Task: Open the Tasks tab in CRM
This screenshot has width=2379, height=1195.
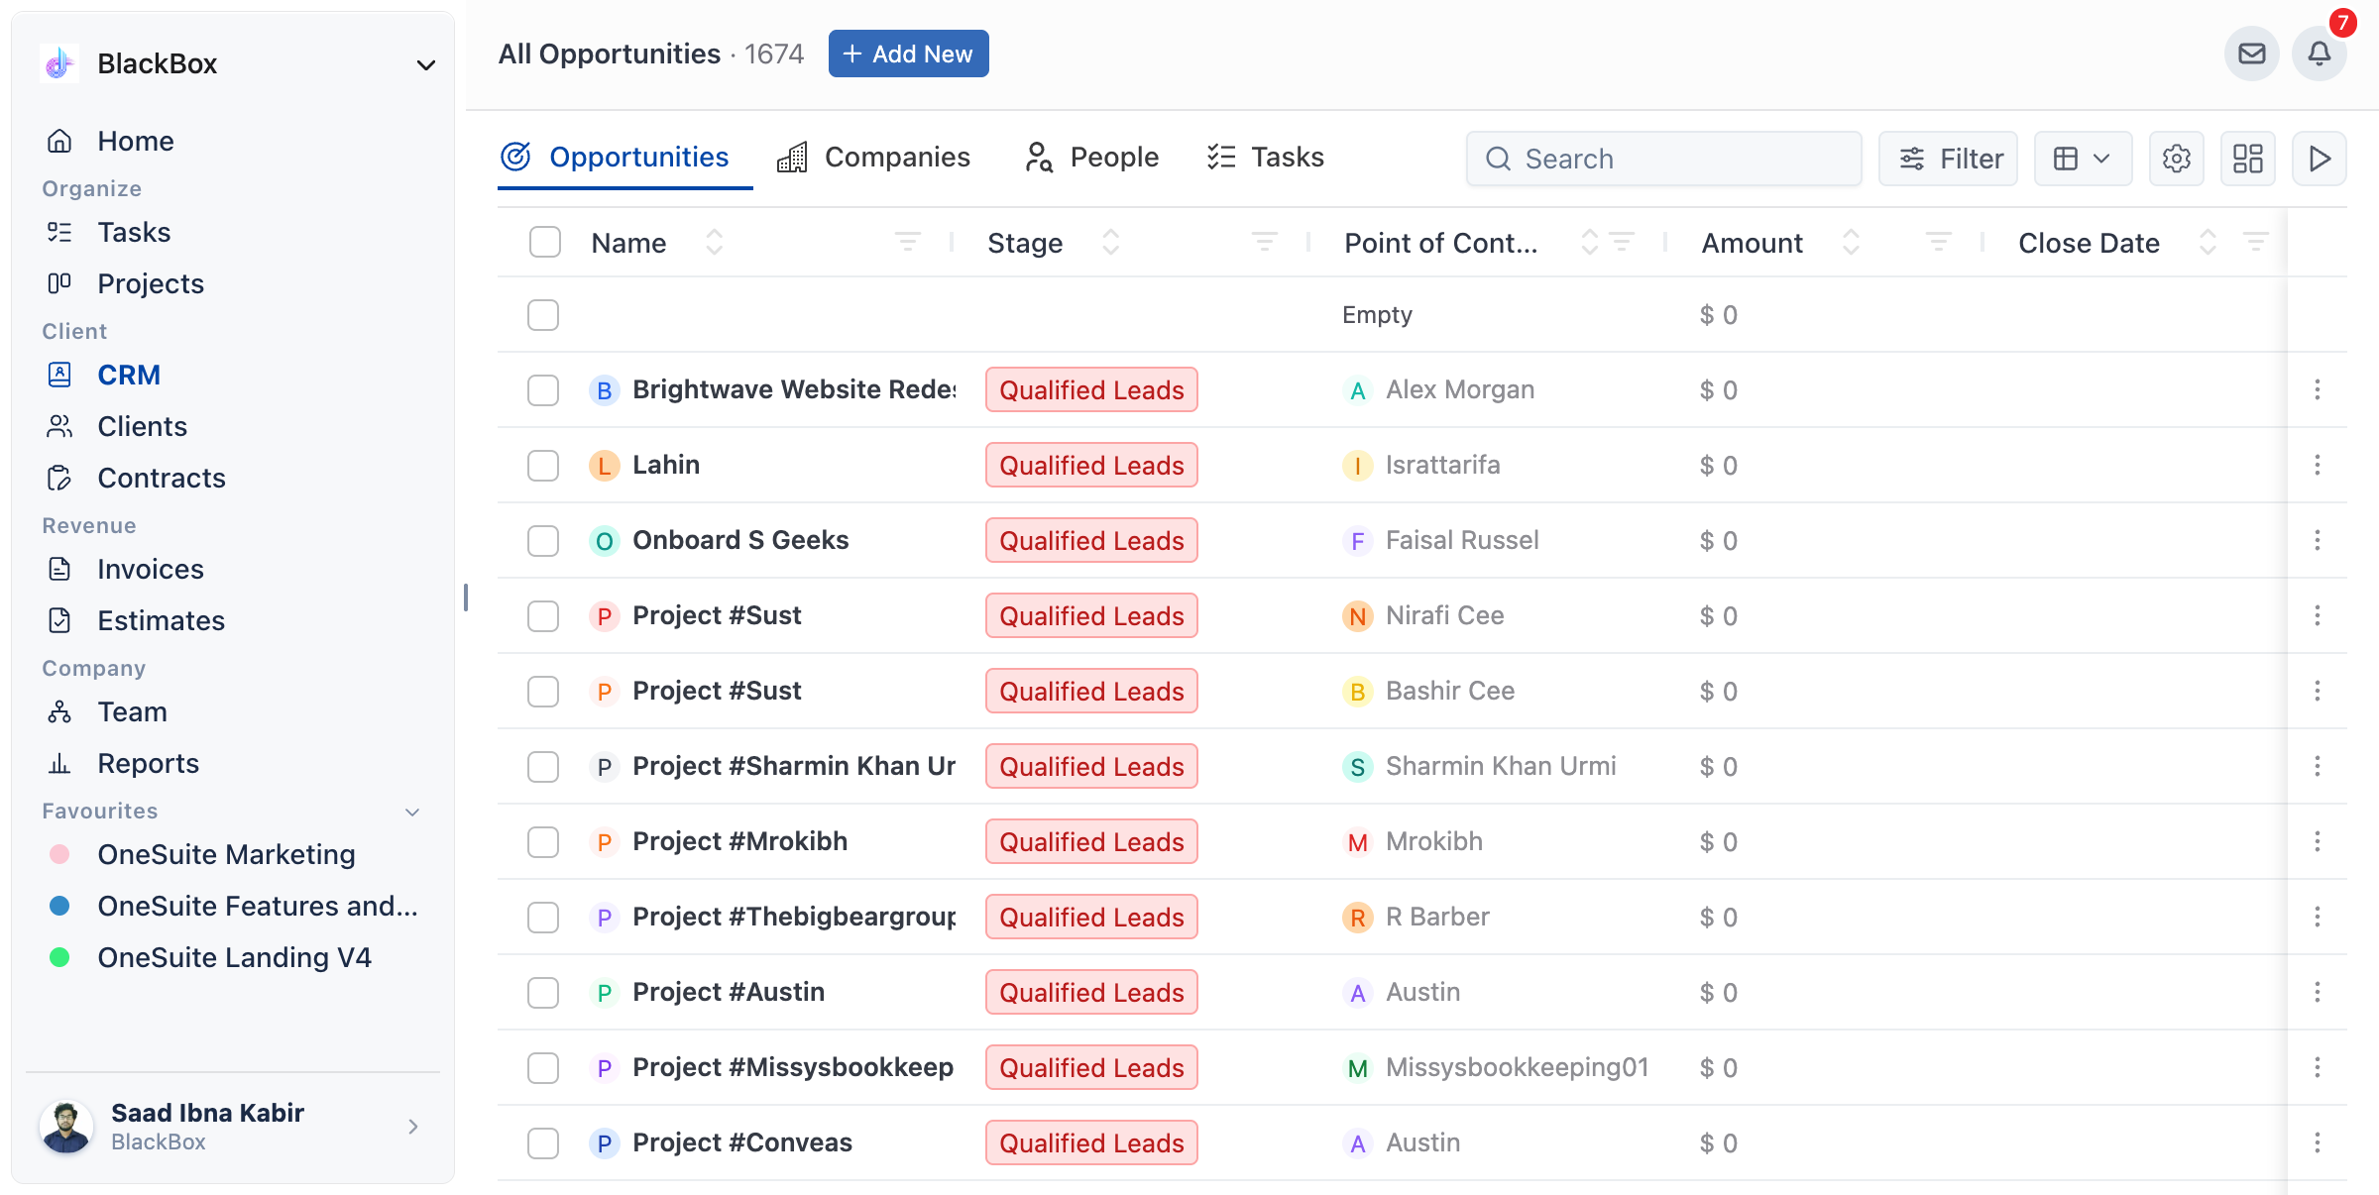Action: coord(1265,158)
